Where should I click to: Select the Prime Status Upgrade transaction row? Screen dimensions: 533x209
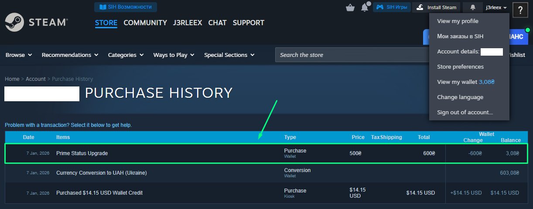(174, 153)
